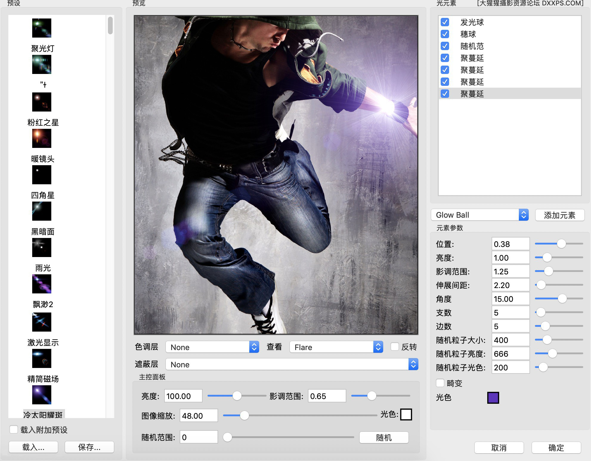Viewport: 591px width, 461px height.
Task: Select the 飘渺2 preset thumbnail
Action: (41, 284)
